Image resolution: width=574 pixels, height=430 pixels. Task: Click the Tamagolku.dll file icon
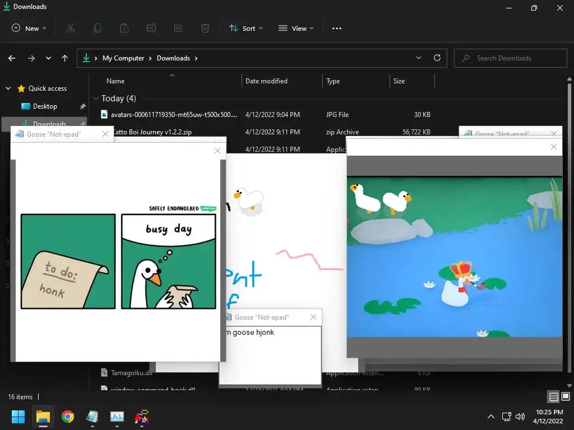point(104,372)
